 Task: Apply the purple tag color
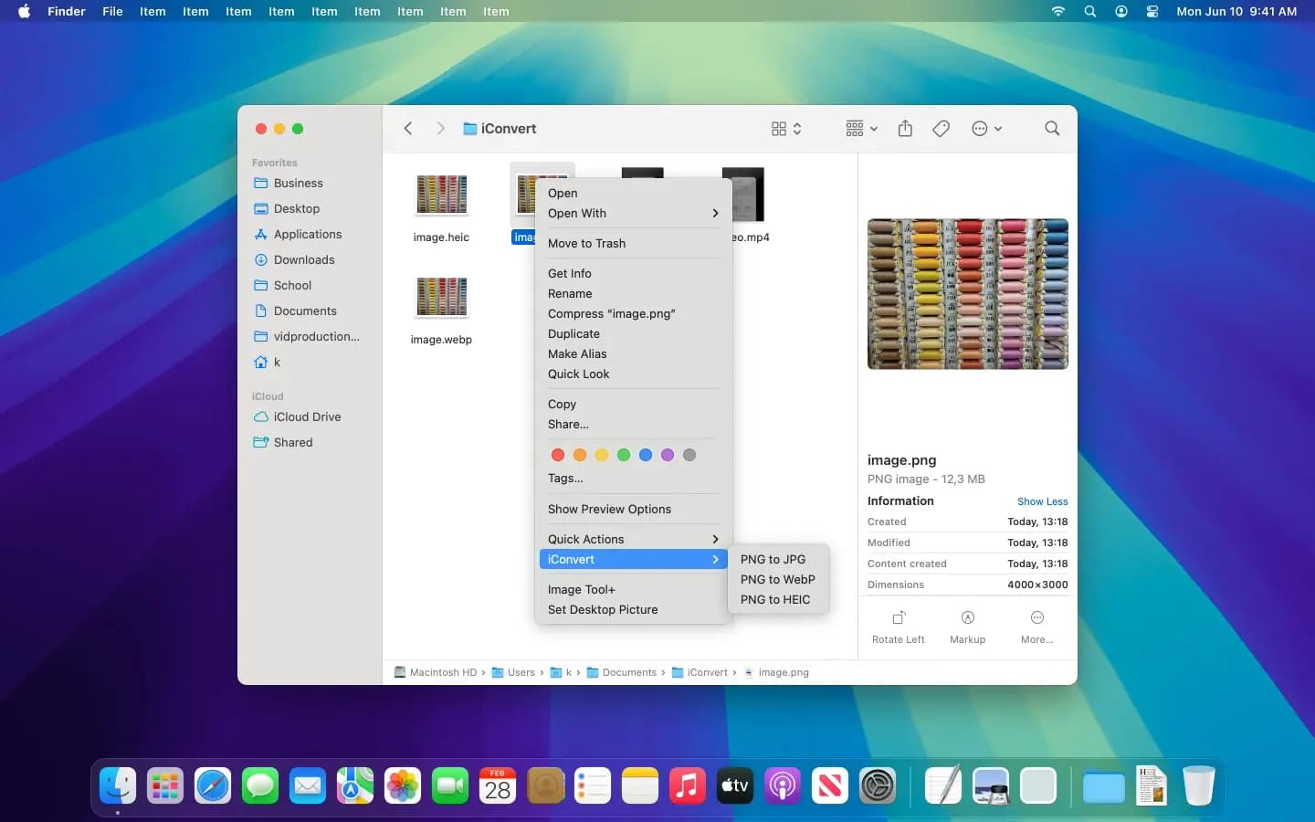pyautogui.click(x=668, y=455)
